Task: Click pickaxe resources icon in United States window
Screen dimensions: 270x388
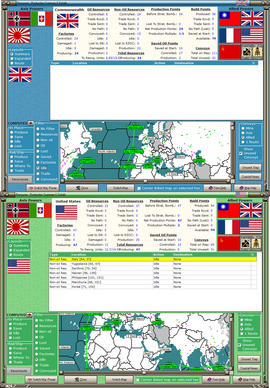Action: pyautogui.click(x=245, y=243)
